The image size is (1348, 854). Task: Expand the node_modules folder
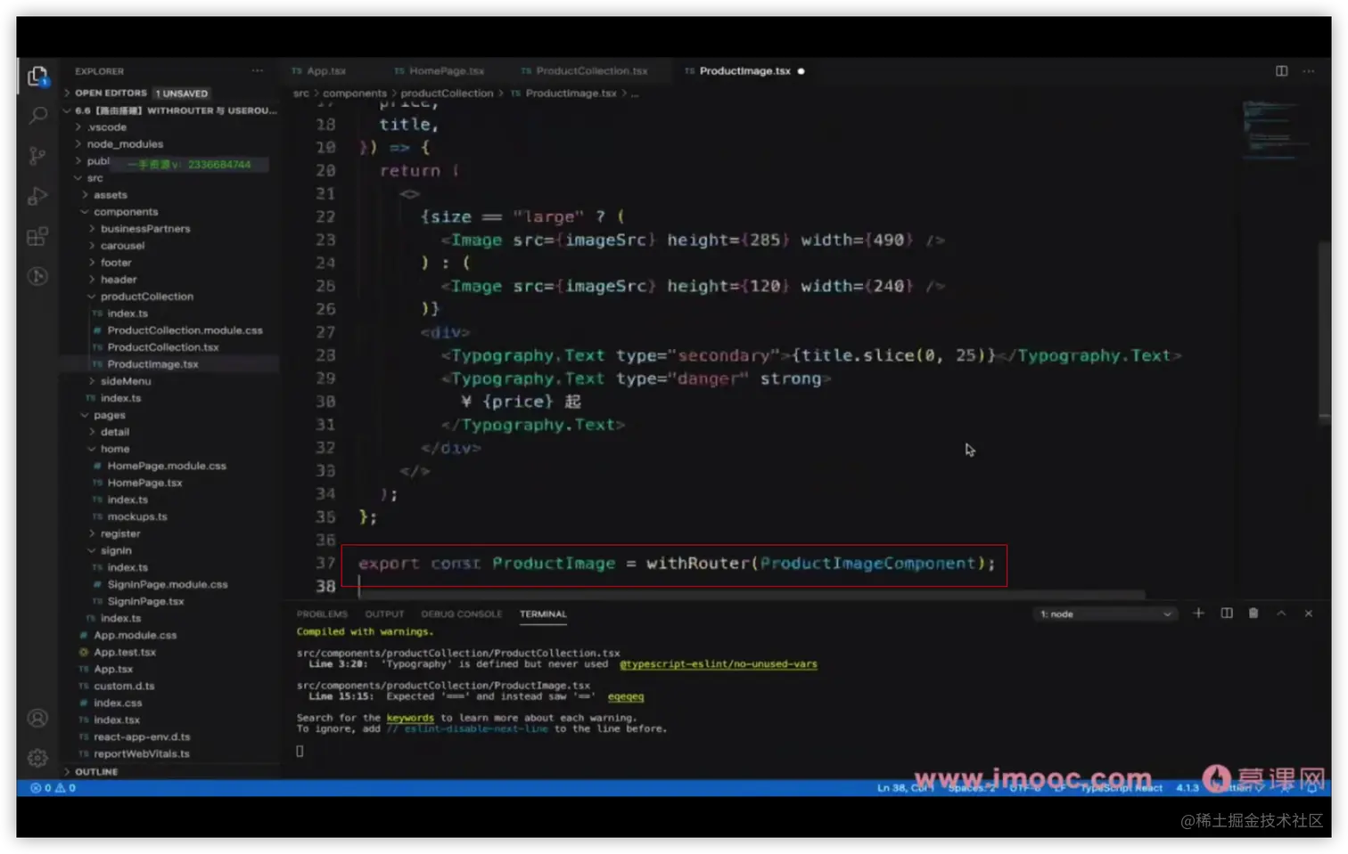[x=125, y=144]
